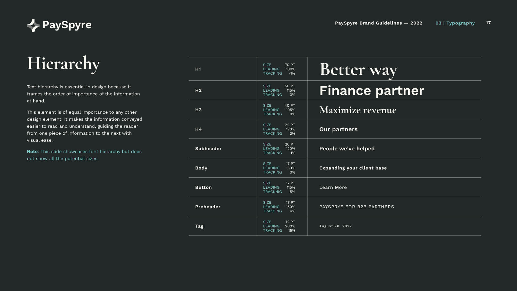Screen dimensions: 517x291
Task: Click 'PAYSPRYE FOR B2B PARTNERS' preheader text
Action: tap(357, 207)
